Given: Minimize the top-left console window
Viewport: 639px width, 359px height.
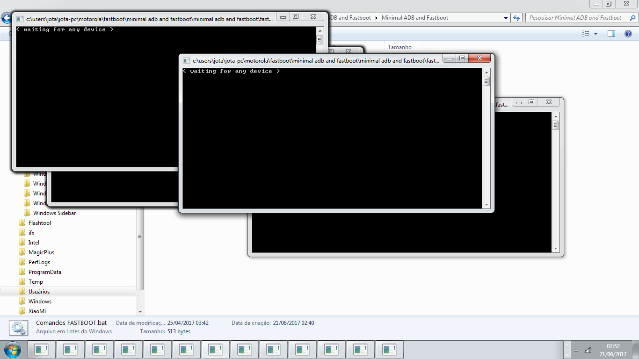Looking at the screenshot, I should pos(283,17).
